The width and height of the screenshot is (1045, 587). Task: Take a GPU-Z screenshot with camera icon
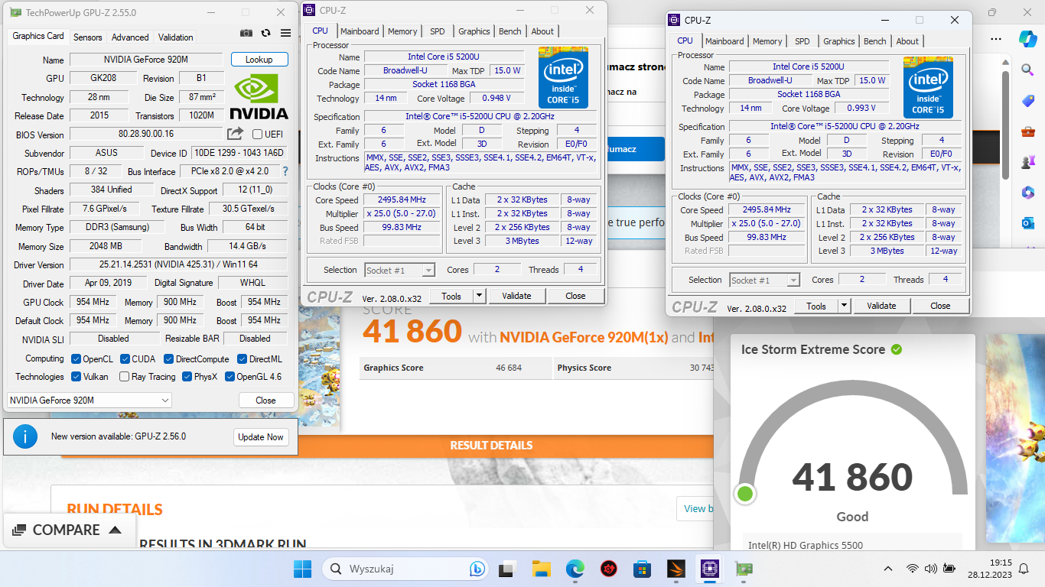tap(246, 33)
